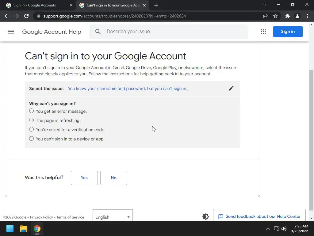Click the blue Sign in button
Viewport: 314px width, 236px height.
click(x=288, y=32)
